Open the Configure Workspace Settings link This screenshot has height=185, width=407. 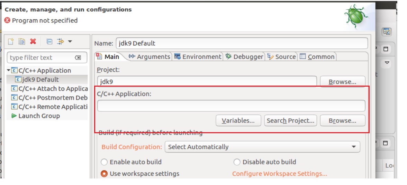coord(280,174)
